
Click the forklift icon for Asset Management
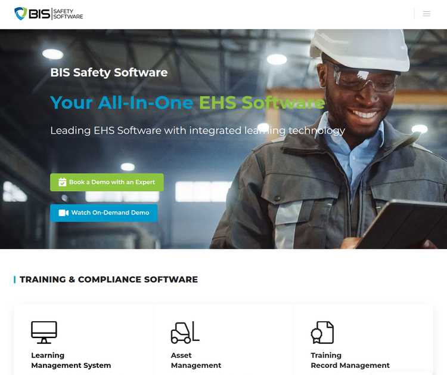pos(185,333)
